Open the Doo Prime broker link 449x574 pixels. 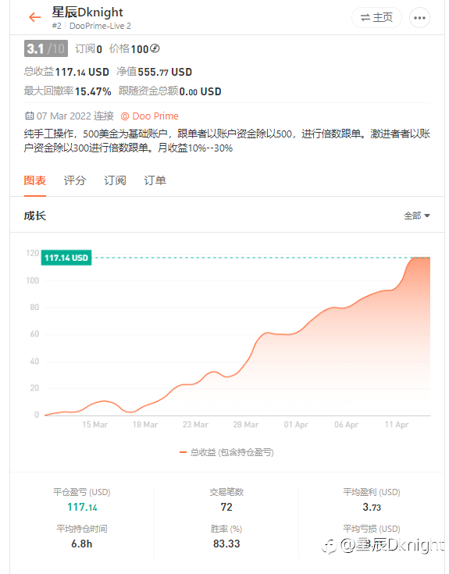tap(150, 116)
